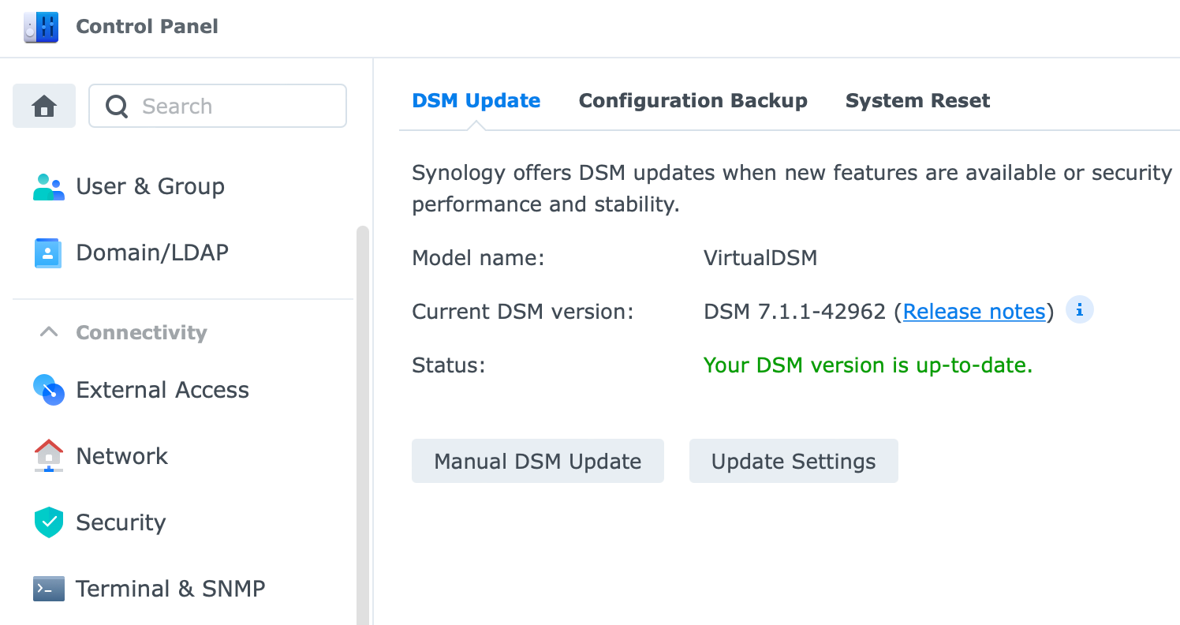Collapse the Connectivity section chevron

(49, 332)
